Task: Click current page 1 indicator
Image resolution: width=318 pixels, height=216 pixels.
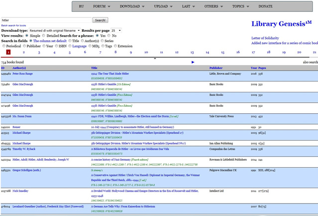Action: [x=8, y=52]
